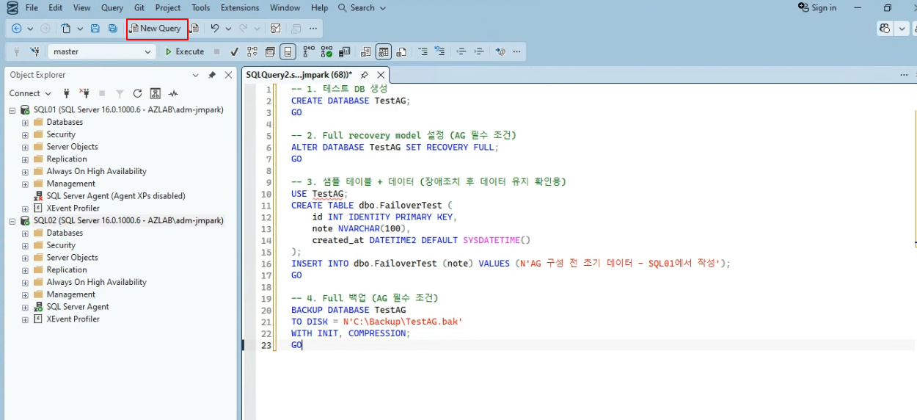Select Security node under SQL01
The image size is (917, 420).
point(61,135)
